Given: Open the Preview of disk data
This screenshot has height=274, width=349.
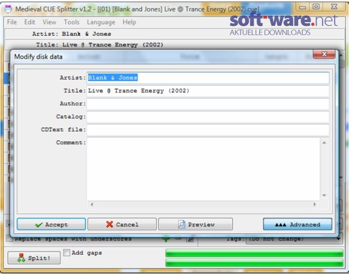Looking at the screenshot, I should pos(196,224).
